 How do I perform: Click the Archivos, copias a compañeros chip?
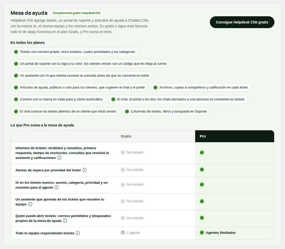click(200, 87)
